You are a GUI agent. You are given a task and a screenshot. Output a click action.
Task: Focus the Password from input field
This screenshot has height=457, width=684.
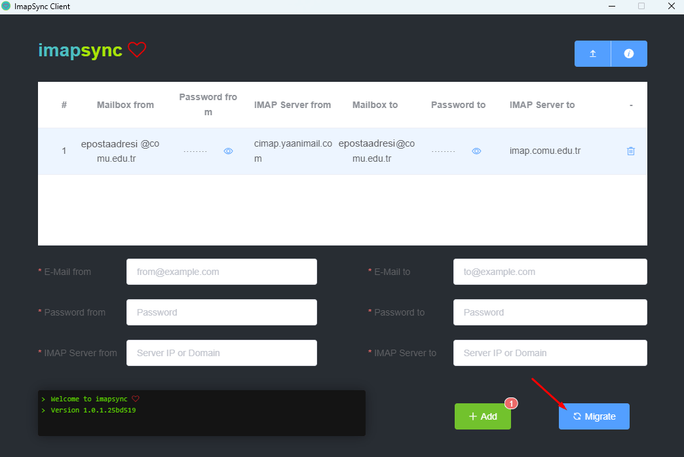point(221,312)
